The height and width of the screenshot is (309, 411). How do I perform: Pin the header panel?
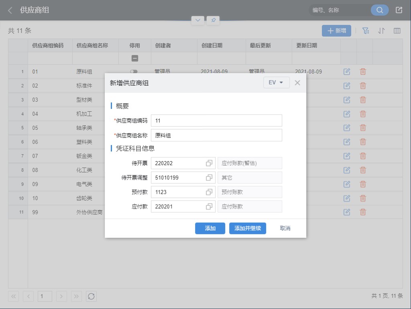213,20
